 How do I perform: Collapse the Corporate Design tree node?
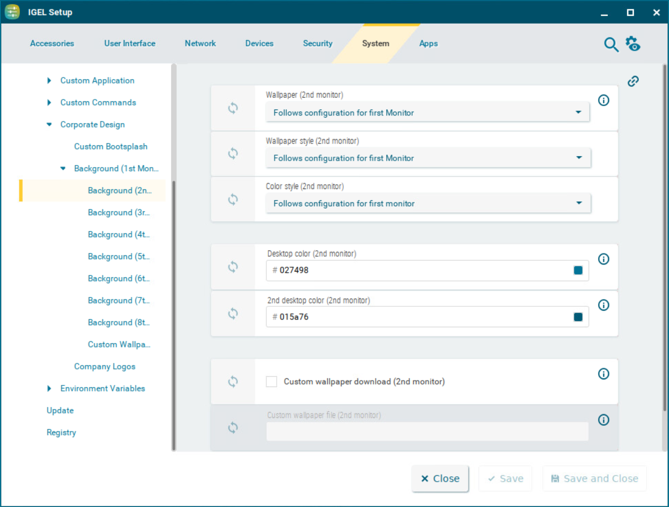coord(50,125)
